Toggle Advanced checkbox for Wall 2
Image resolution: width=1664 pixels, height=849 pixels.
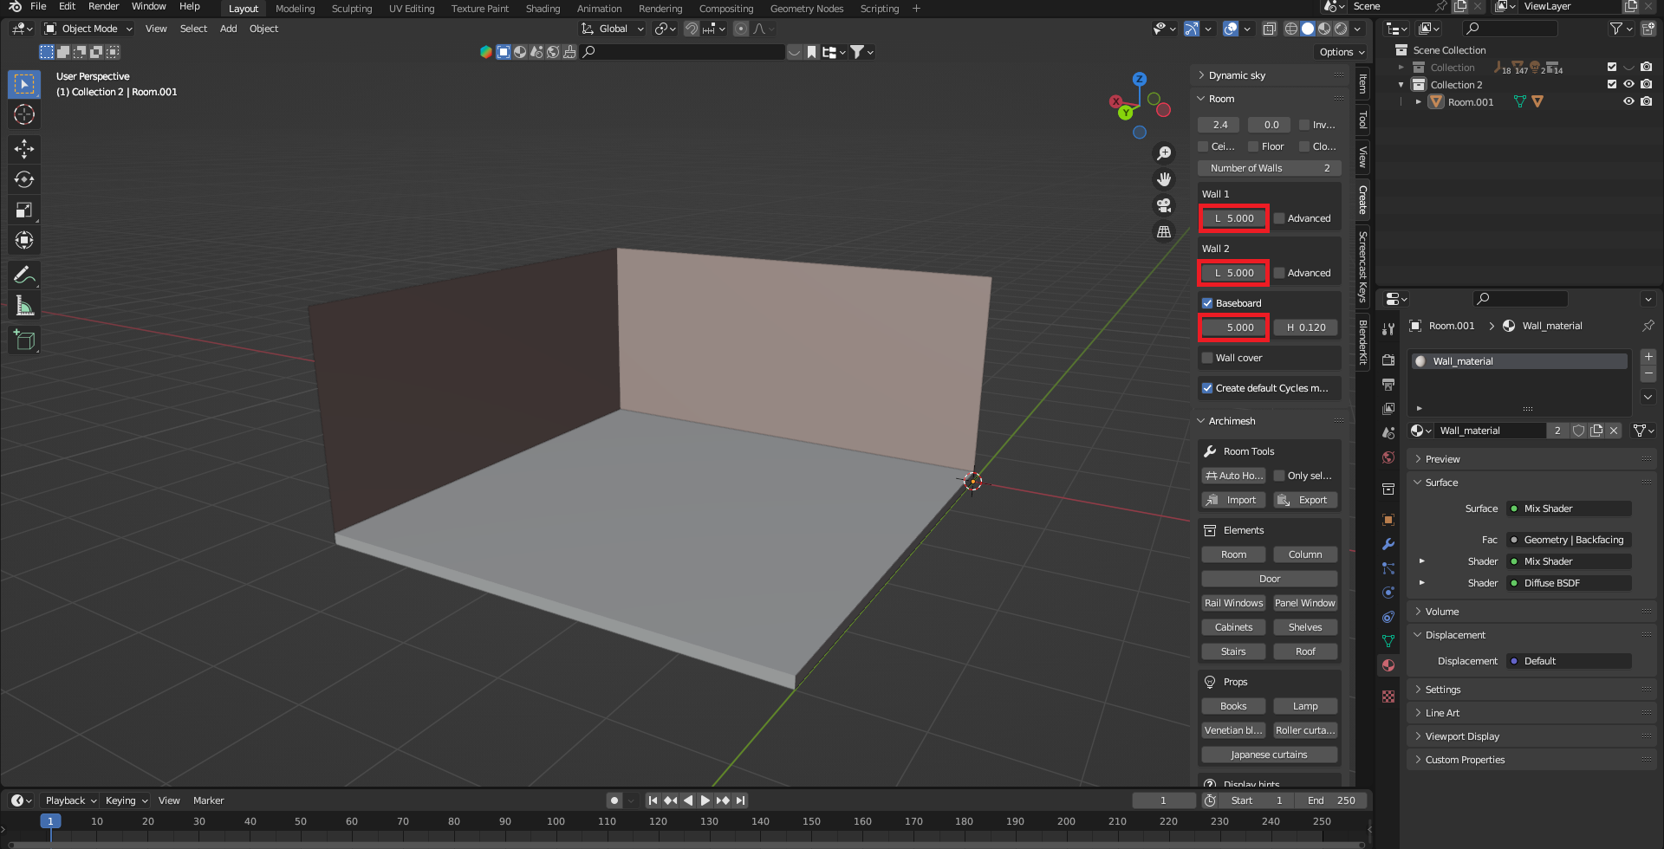1279,273
